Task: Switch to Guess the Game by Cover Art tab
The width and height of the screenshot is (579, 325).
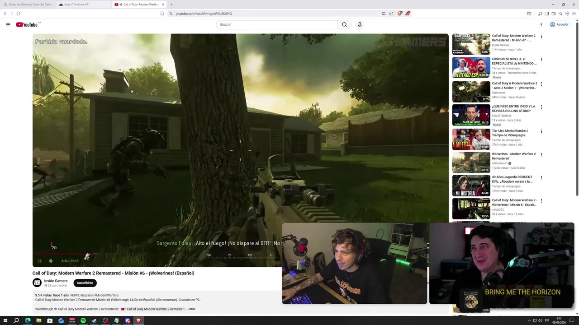Action: (28, 5)
